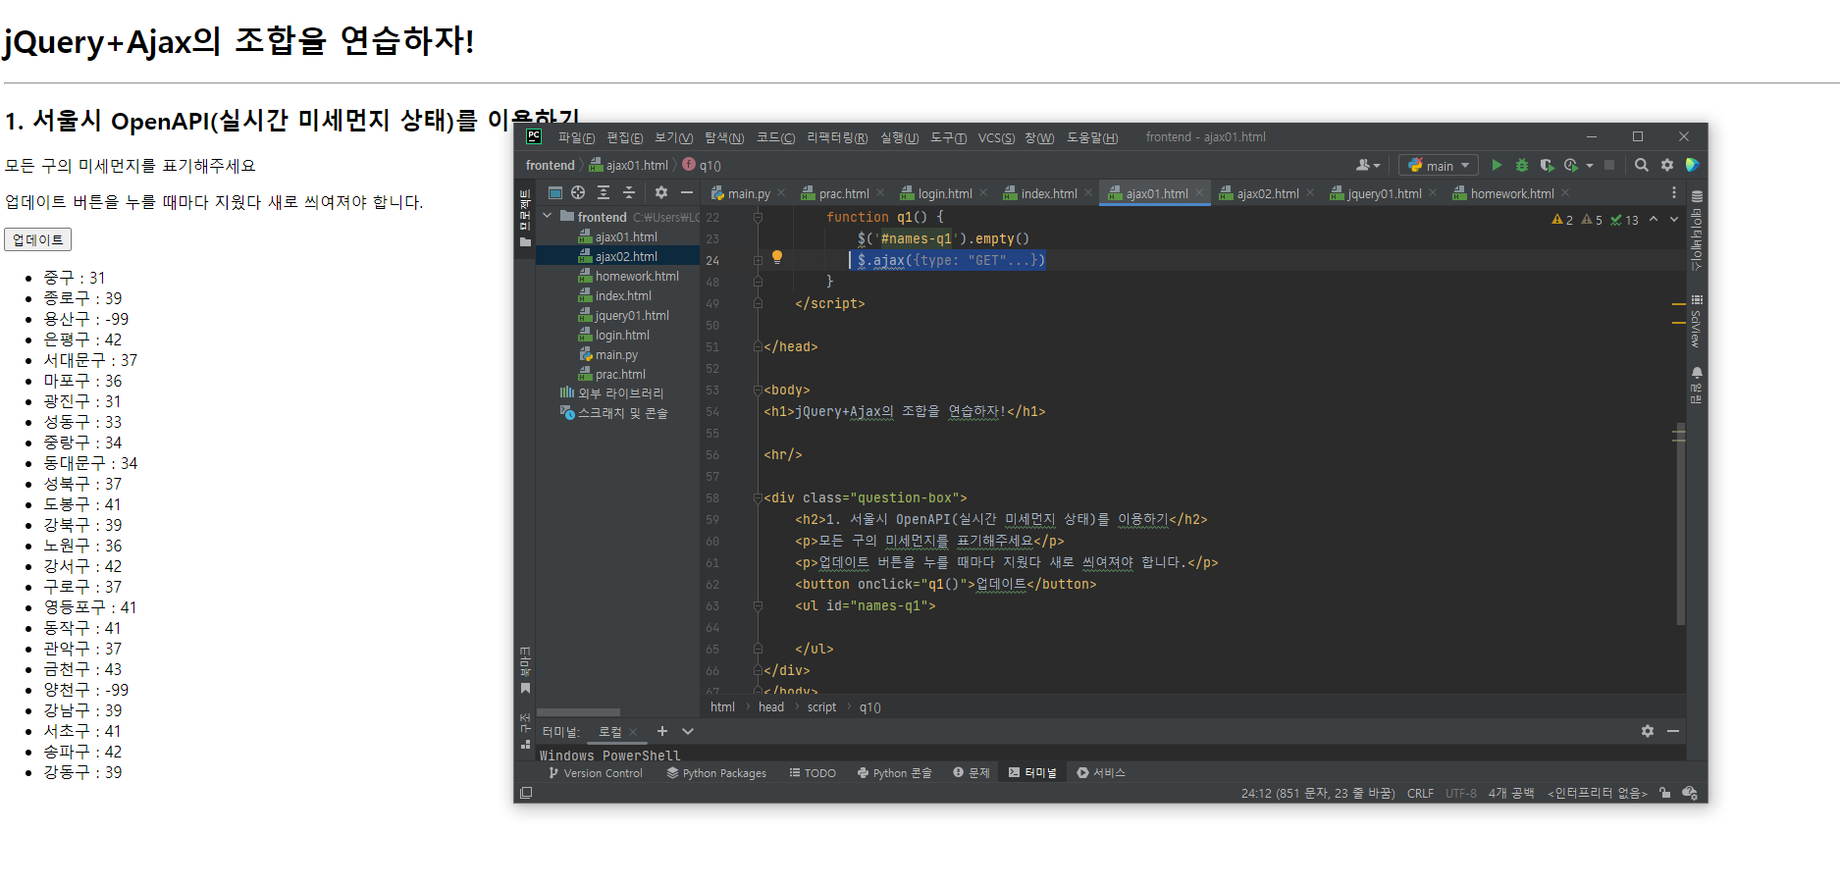Open the TODO tool window
This screenshot has height=887, width=1840.
pos(813,773)
